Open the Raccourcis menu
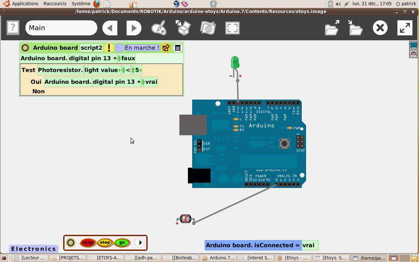419x262 pixels. (55, 4)
